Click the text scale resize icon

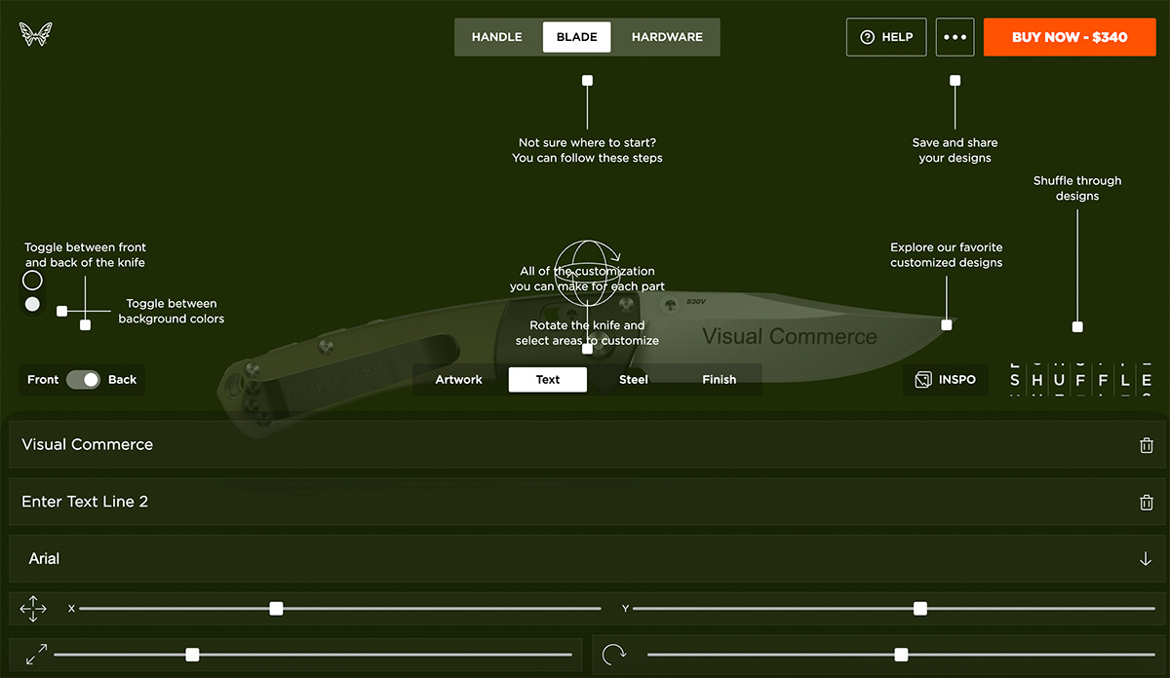pos(36,655)
